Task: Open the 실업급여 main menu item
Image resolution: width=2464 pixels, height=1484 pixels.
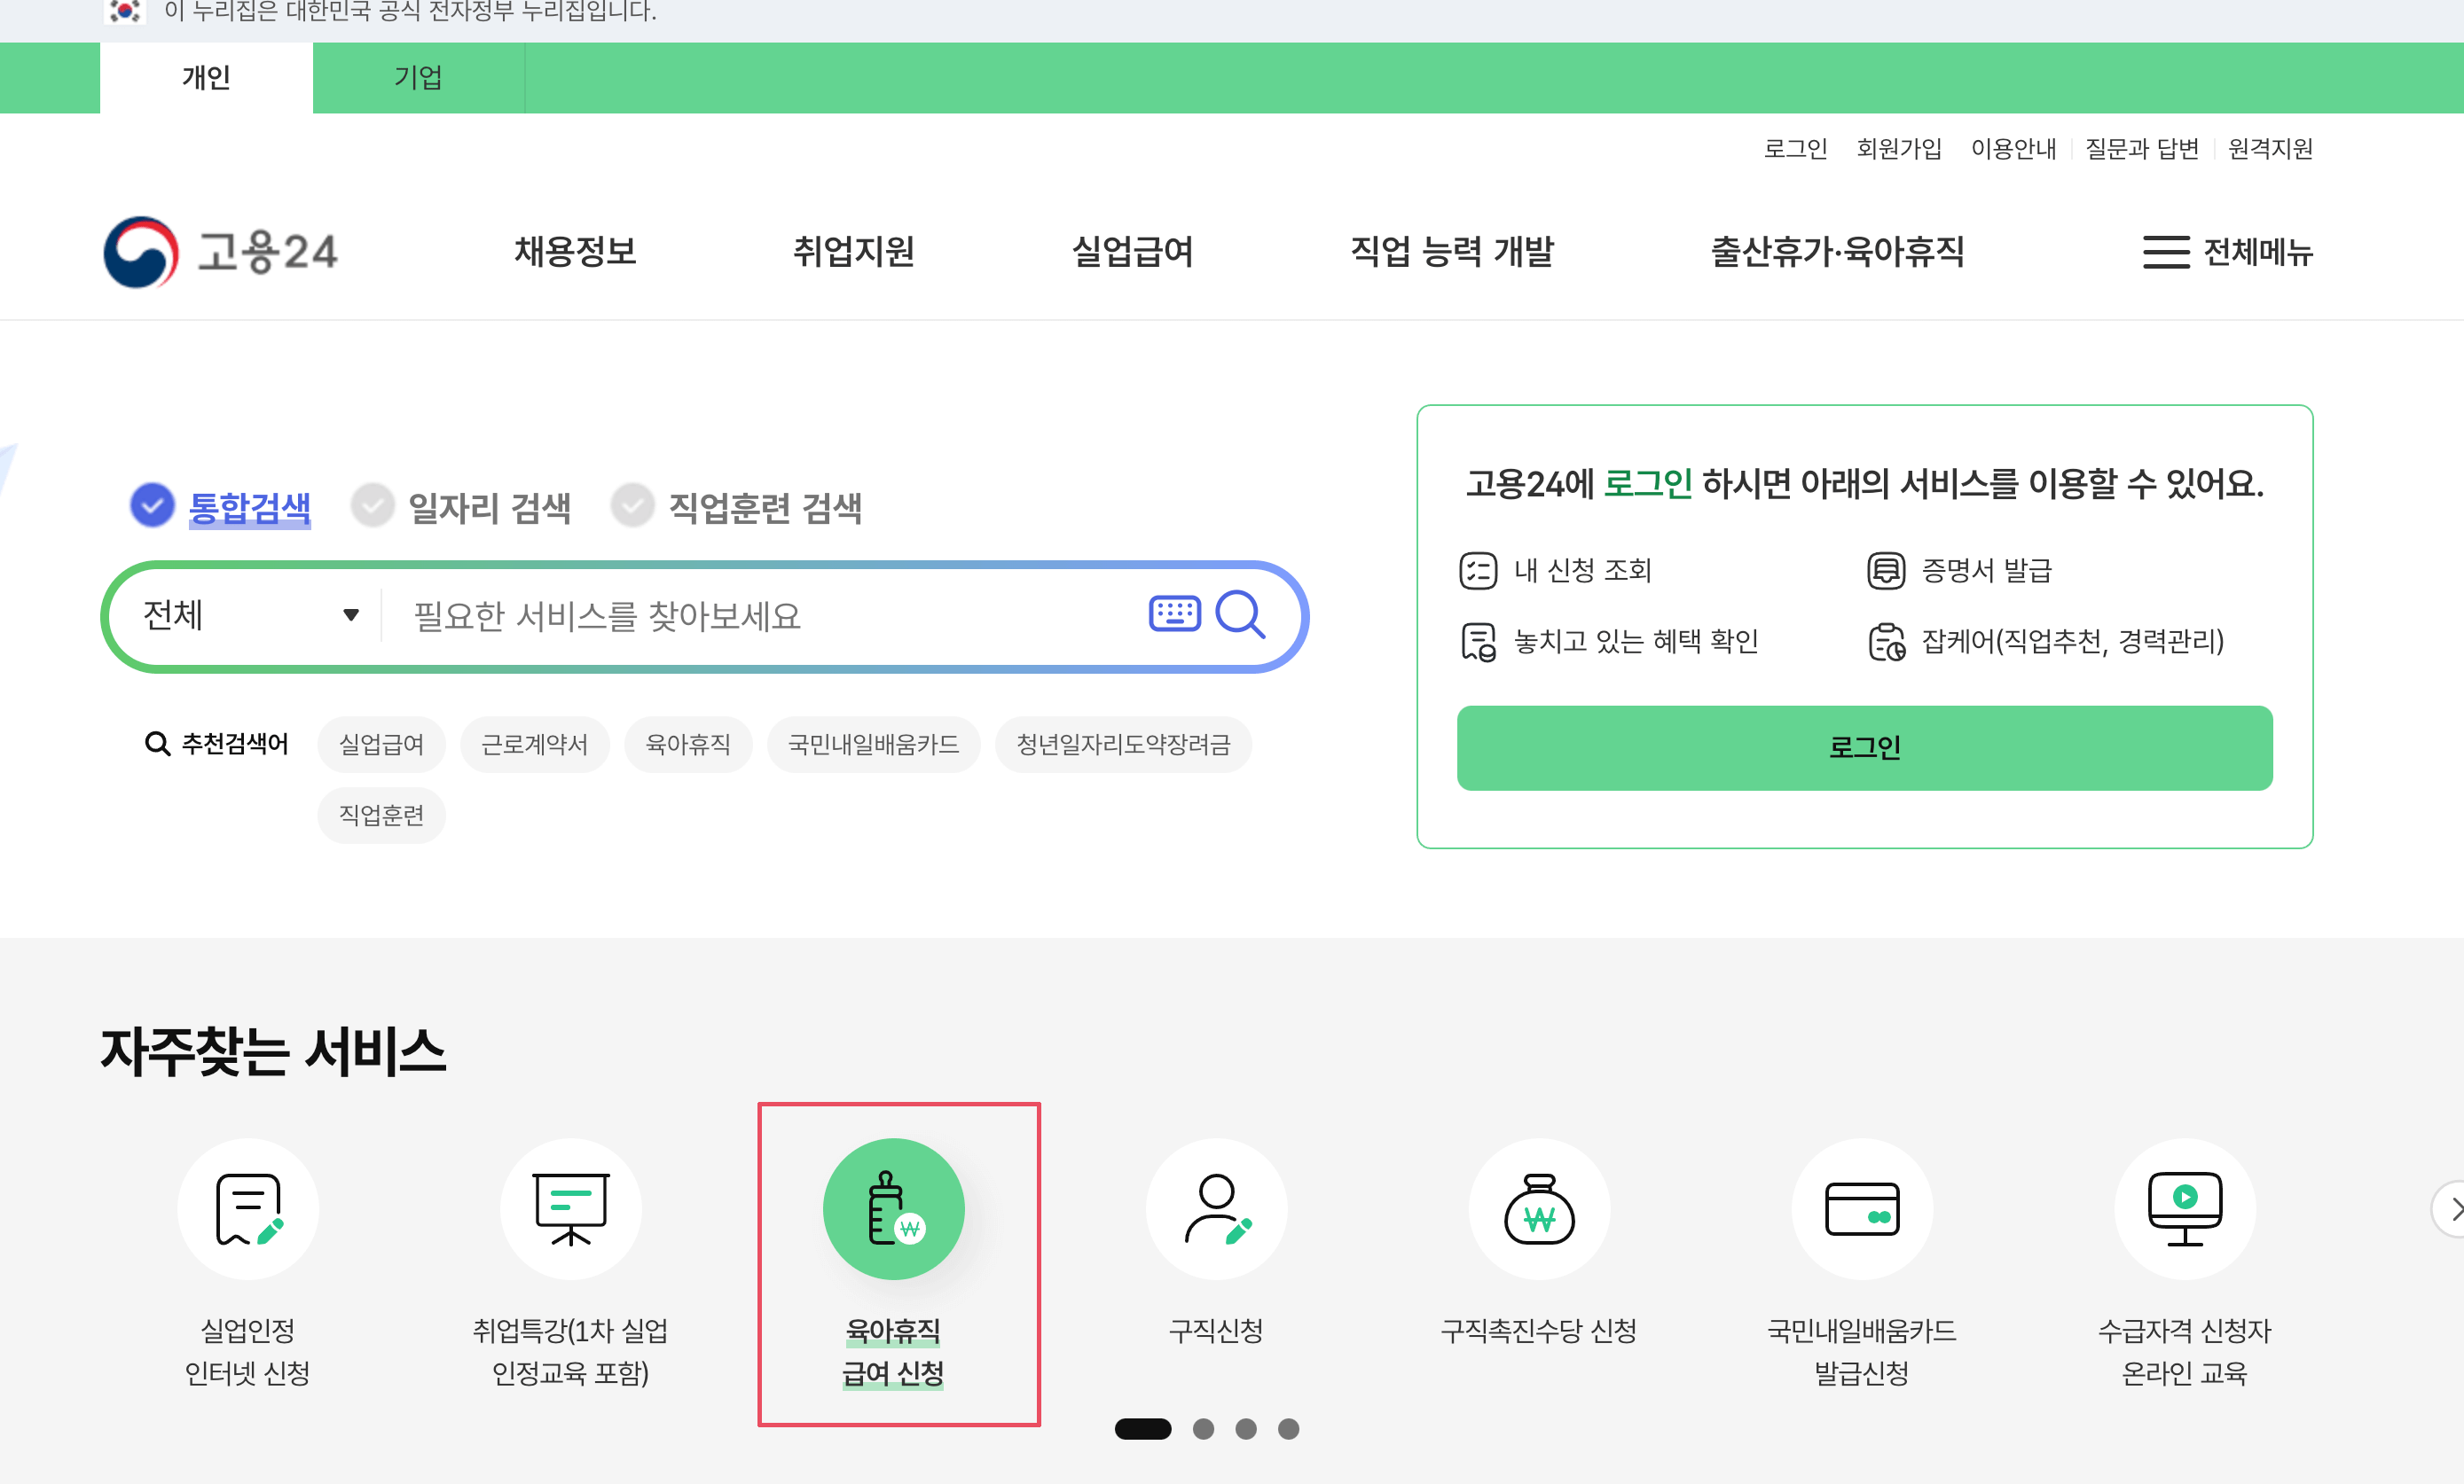Action: pos(1132,252)
